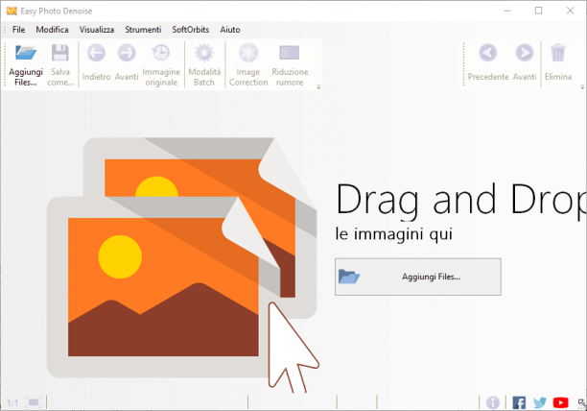Viewport: 587px width, 411px height.
Task: Open the Twitter bird icon
Action: point(540,402)
